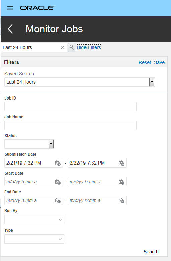171x261 pixels.
Task: Open the hamburger navigation menu
Action: click(x=10, y=8)
